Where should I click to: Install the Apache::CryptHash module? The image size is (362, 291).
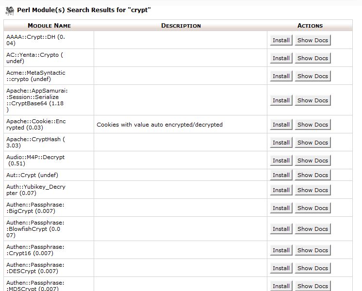point(281,143)
